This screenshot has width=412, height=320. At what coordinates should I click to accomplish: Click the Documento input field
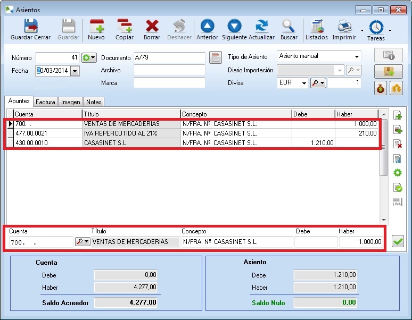169,57
